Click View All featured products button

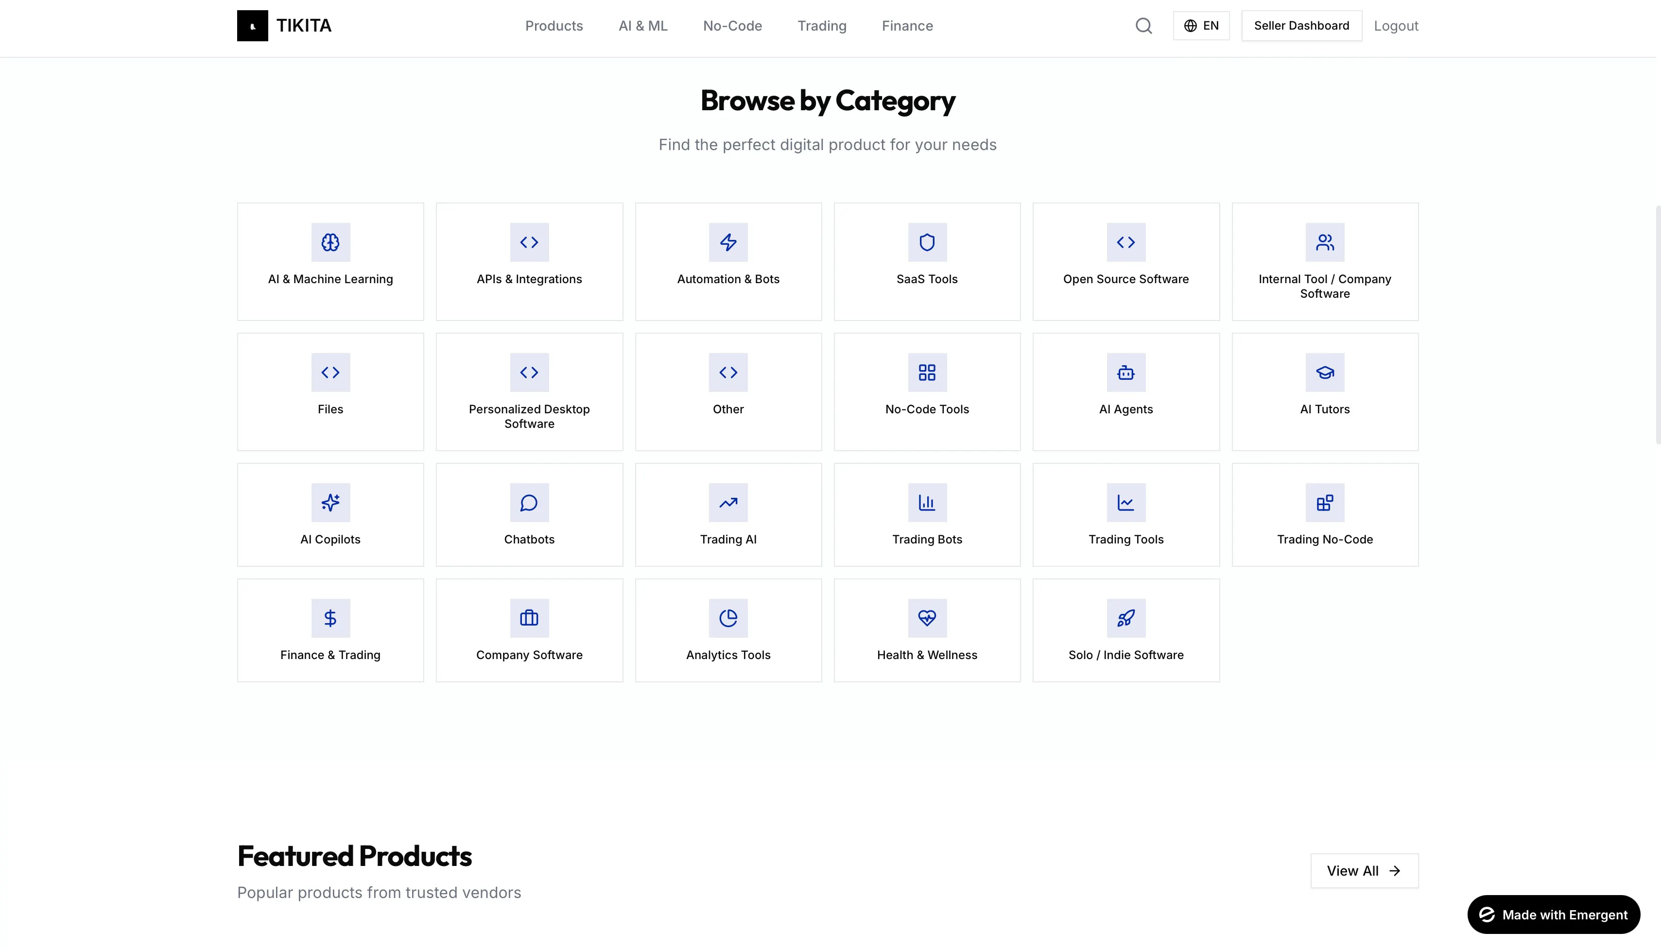point(1364,871)
